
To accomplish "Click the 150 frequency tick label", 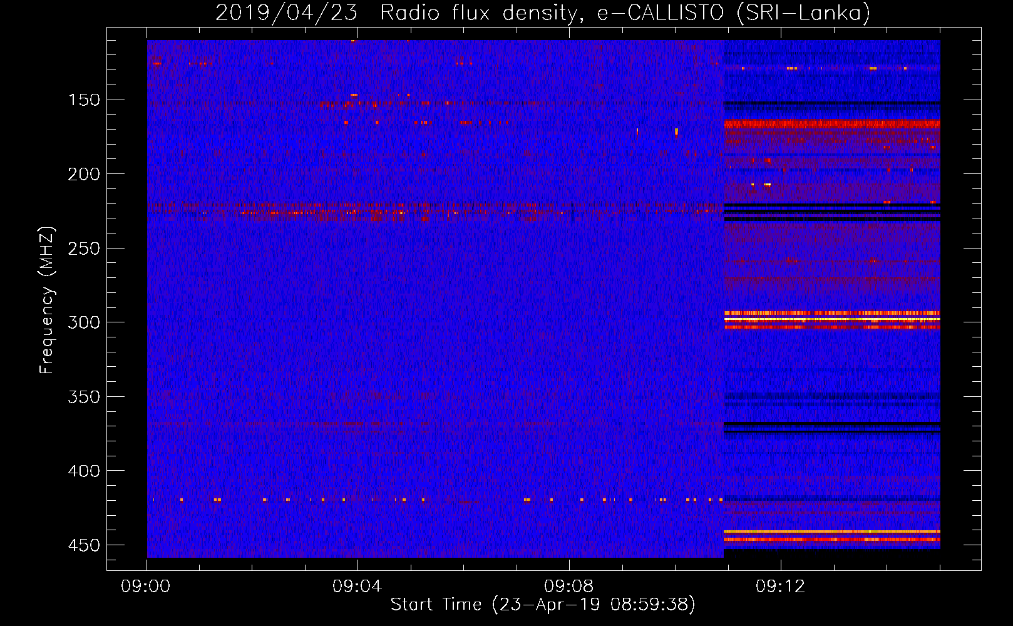I will coord(85,100).
